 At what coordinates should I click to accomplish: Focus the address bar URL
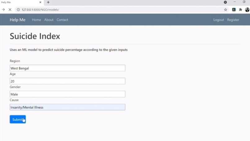(x=40, y=10)
